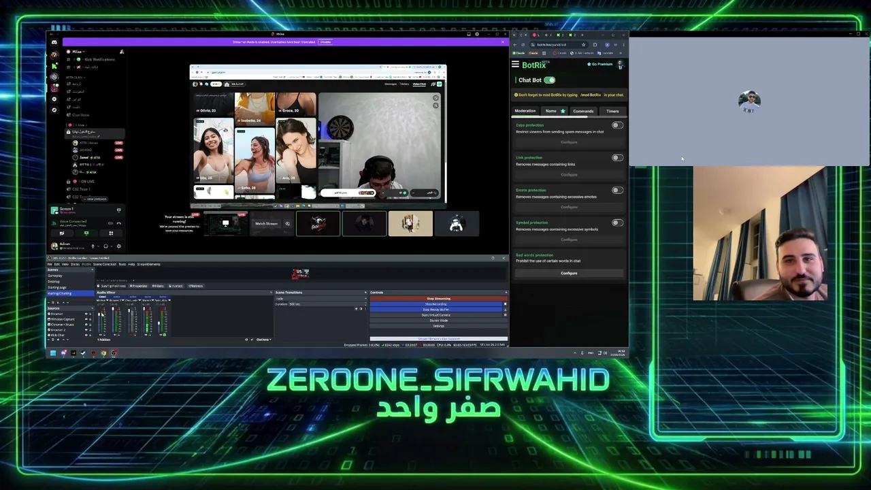Open the OBS StreamElements menu
Viewport: 871px width, 490px height.
coord(149,264)
